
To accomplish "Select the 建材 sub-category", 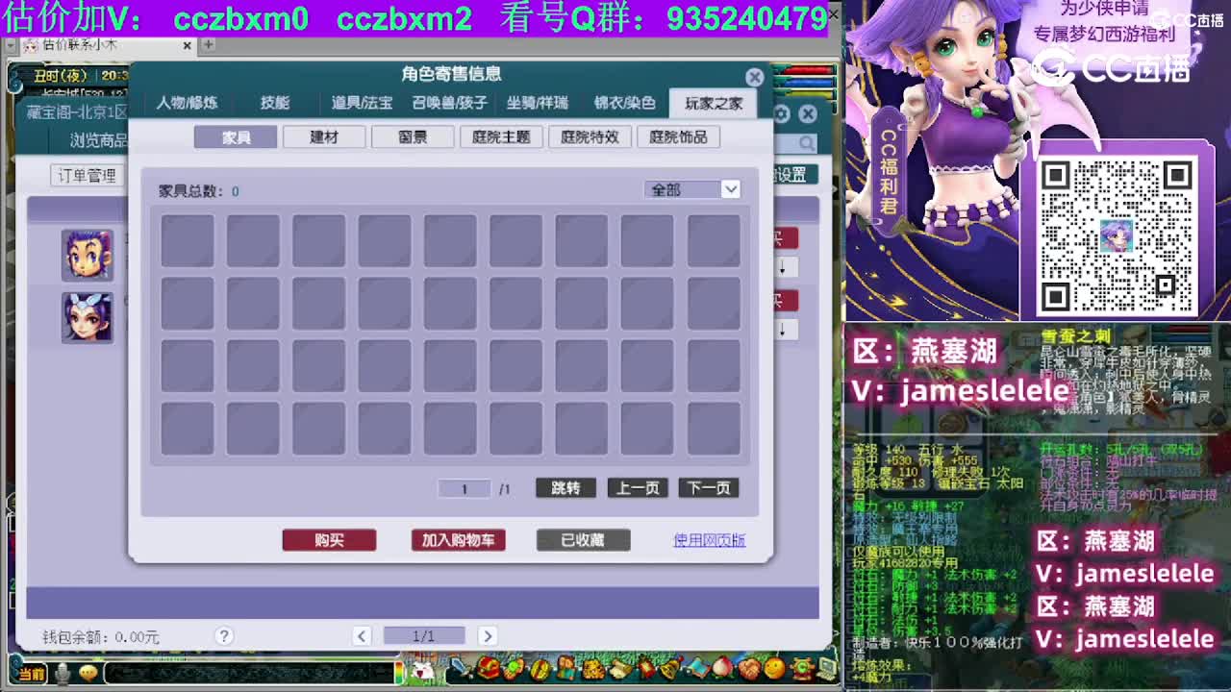I will click(x=324, y=137).
